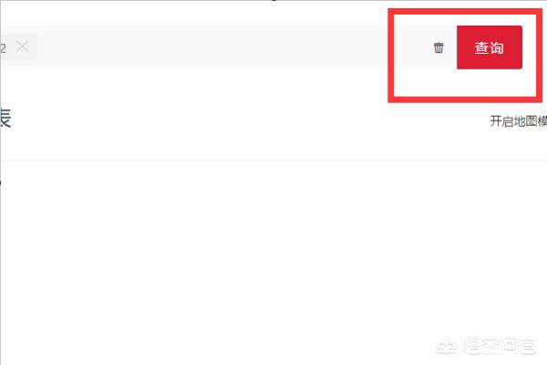Enable map mode via 开启地图模式 text
This screenshot has width=547, height=365.
[519, 121]
